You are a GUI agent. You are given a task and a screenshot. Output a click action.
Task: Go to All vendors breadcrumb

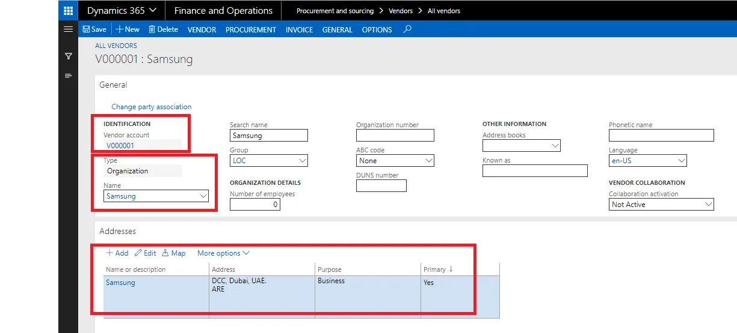pyautogui.click(x=444, y=11)
